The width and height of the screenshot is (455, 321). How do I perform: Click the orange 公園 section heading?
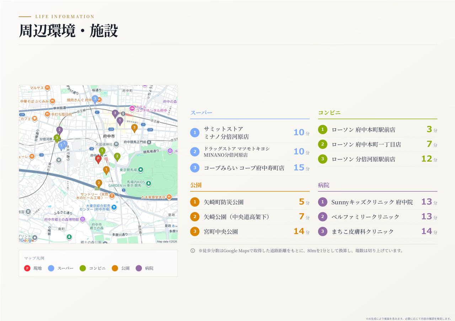pos(196,185)
